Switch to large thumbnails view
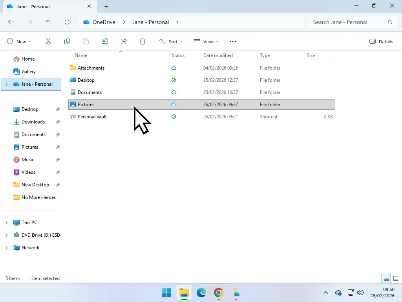 point(396,278)
